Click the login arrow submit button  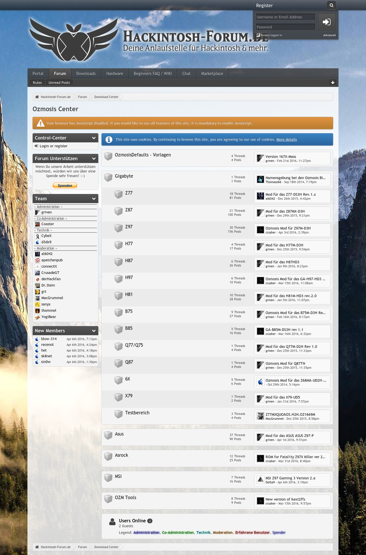click(327, 22)
